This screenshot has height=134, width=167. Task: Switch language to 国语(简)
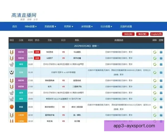[x=128, y=34]
